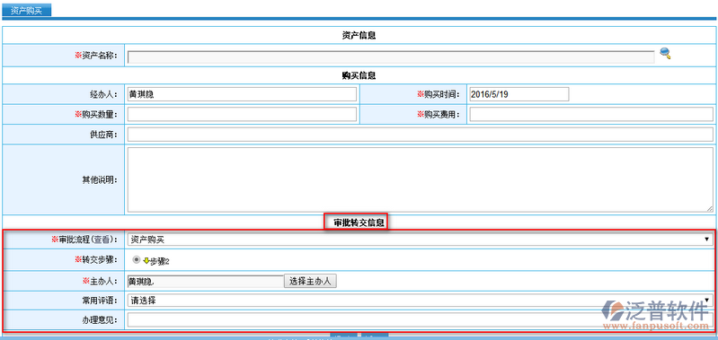718x340 pixels.
Task: Click the 购买数量 input box
Action: point(242,114)
